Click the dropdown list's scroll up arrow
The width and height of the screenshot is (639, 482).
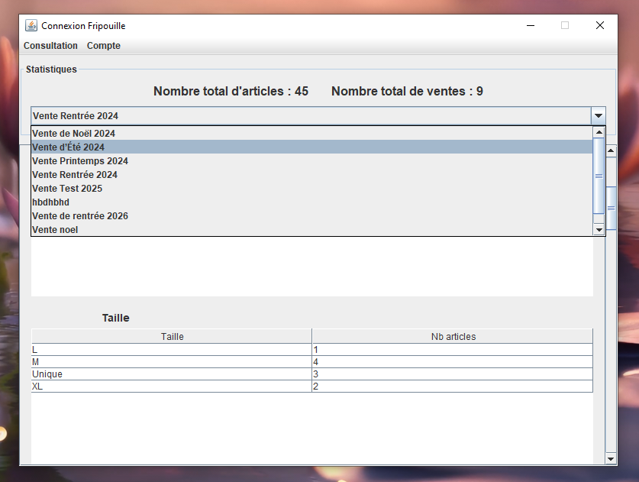pos(599,131)
